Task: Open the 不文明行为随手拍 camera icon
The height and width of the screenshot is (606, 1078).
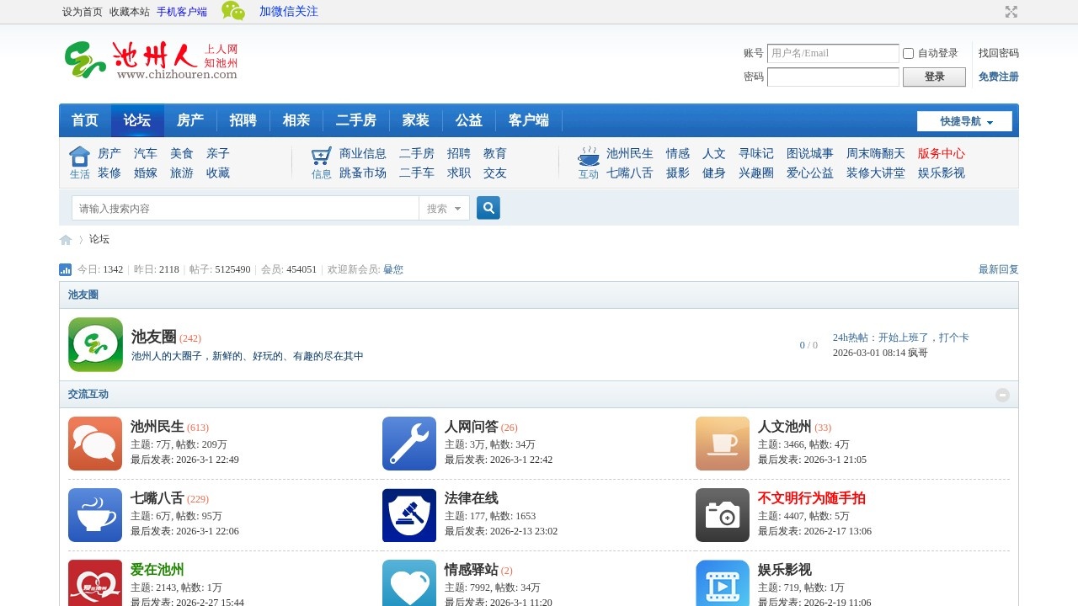Action: 723,515
